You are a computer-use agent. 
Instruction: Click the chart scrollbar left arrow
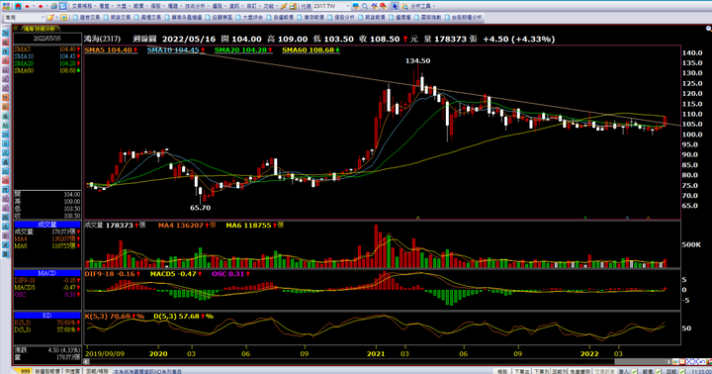point(86,362)
